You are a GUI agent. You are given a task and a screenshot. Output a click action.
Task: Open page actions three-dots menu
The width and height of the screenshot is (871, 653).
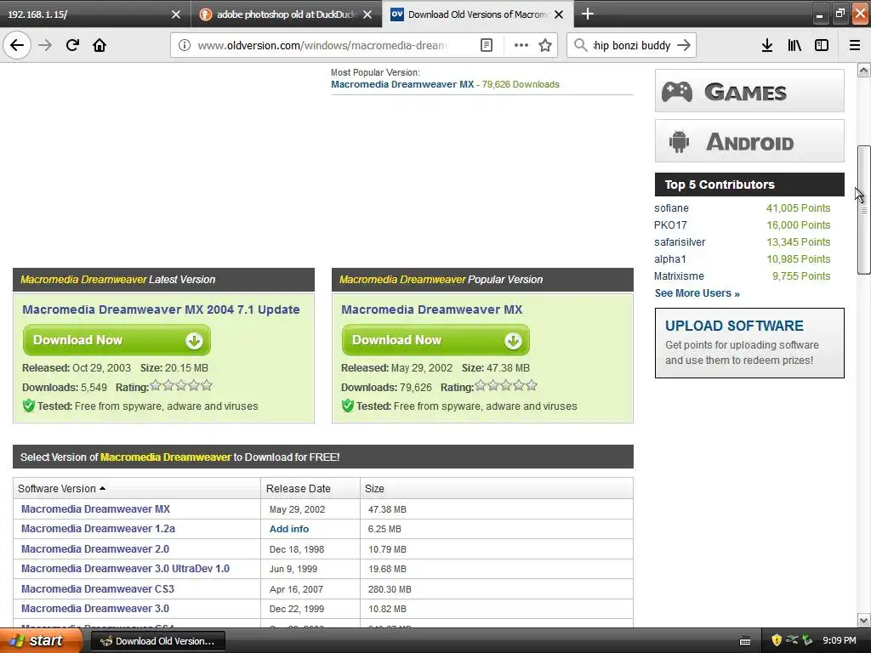[x=521, y=45]
